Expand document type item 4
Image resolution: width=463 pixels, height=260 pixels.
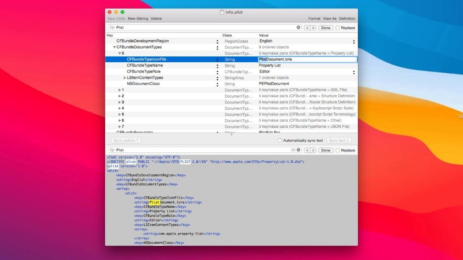click(119, 108)
